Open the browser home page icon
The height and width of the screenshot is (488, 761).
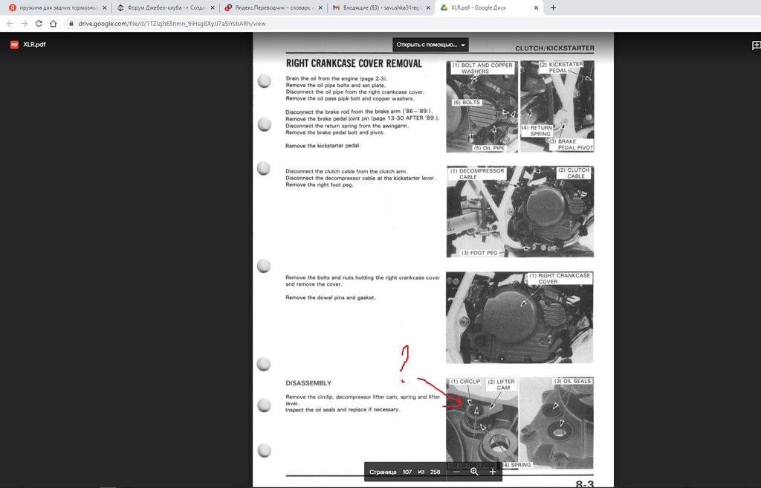coord(54,23)
